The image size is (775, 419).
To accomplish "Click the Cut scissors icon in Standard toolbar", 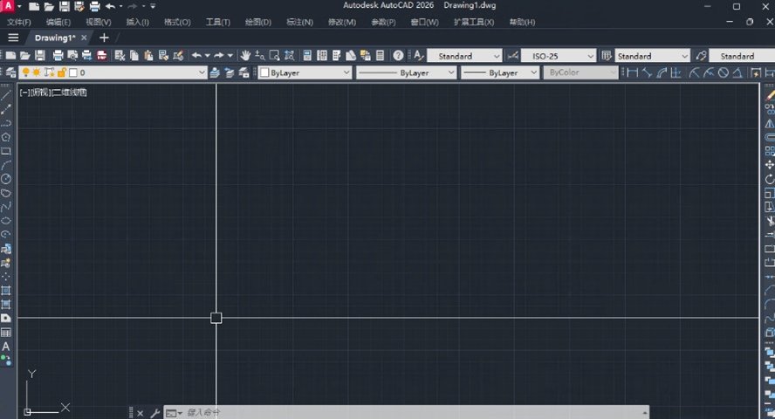I will (120, 56).
